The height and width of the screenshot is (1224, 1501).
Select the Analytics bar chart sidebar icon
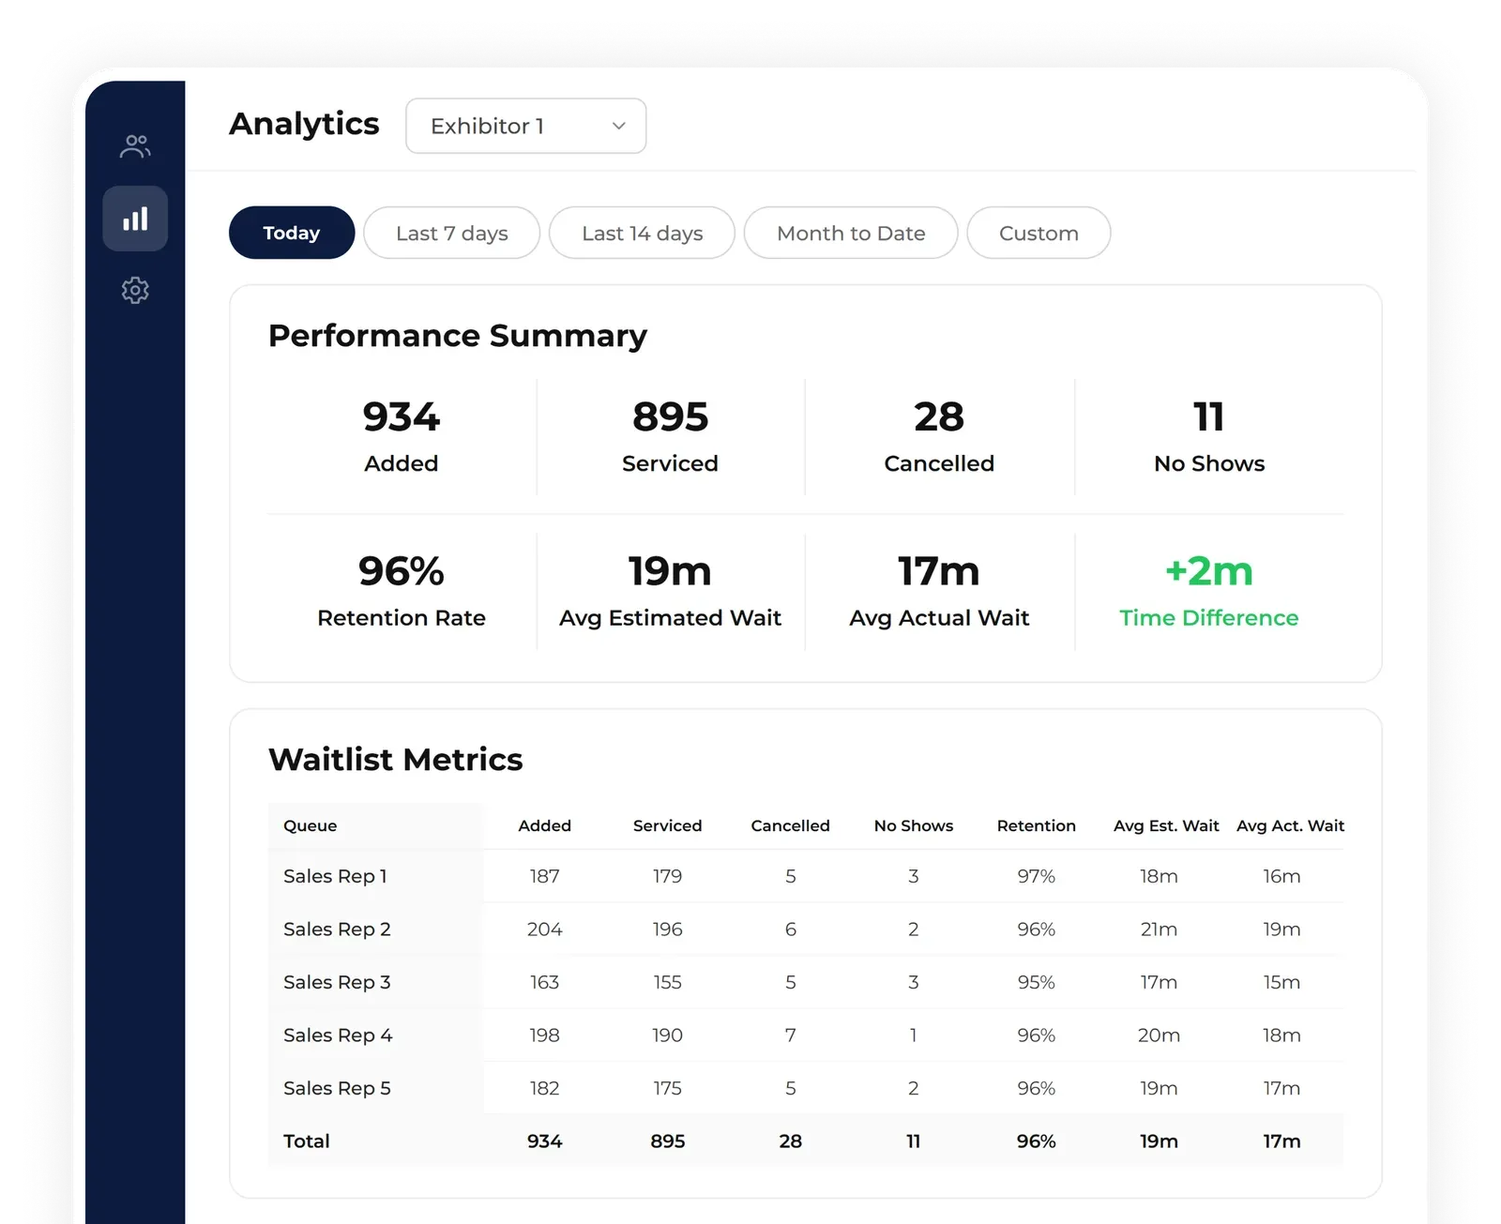click(x=135, y=219)
